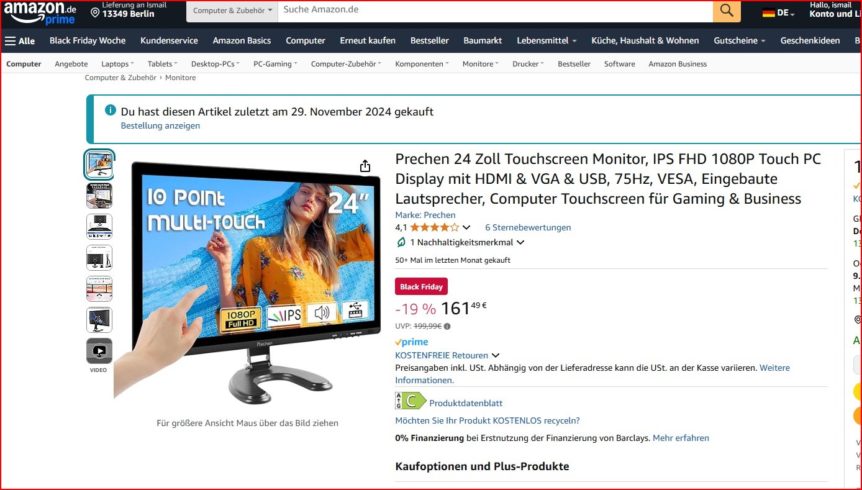Open Black Friday Woche in navigation bar

click(x=88, y=40)
